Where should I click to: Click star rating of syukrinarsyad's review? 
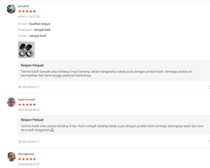[x=27, y=105]
